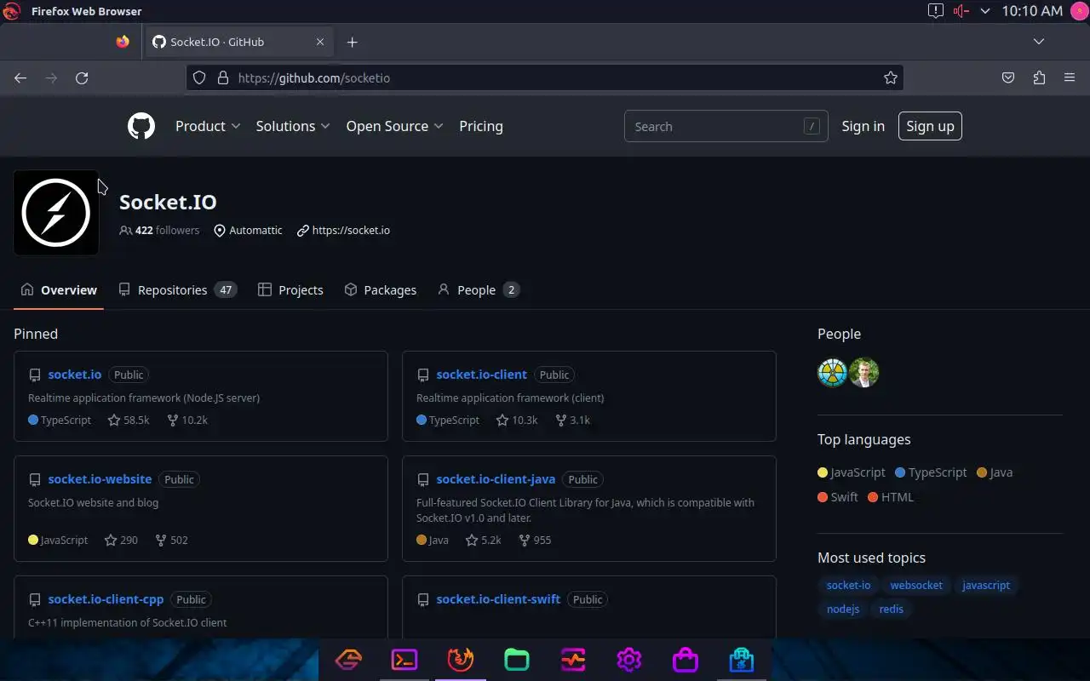The height and width of the screenshot is (681, 1090).
Task: Select the Swift top language
Action: [838, 496]
